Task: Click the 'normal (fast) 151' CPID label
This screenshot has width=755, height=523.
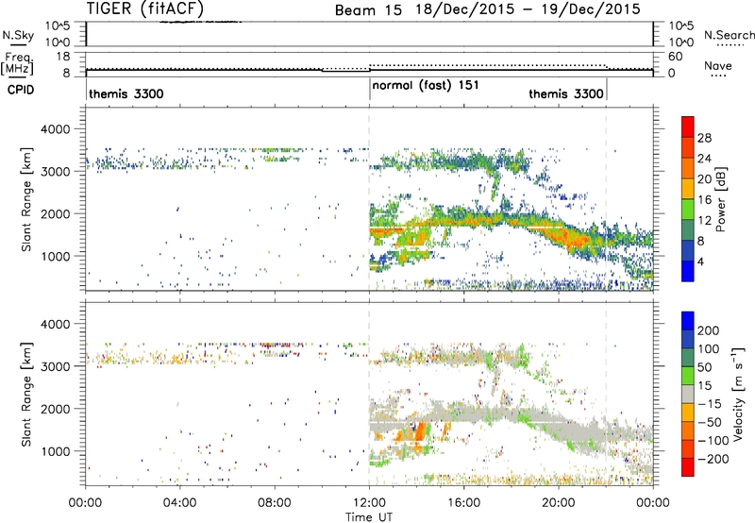Action: tap(426, 85)
